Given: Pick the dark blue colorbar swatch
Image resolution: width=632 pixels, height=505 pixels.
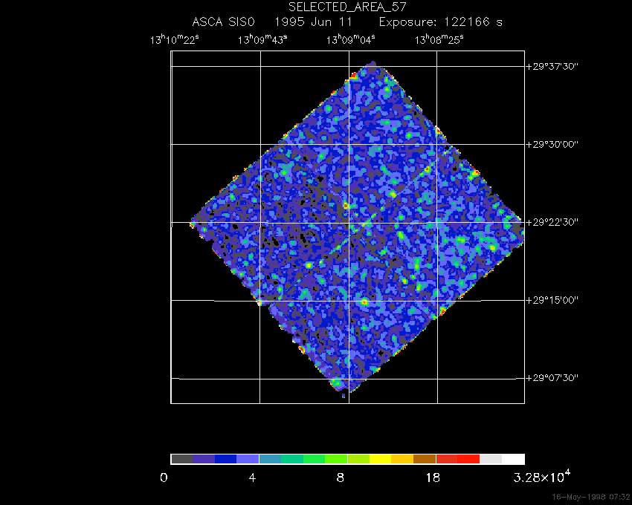Looking at the screenshot, I should (225, 459).
